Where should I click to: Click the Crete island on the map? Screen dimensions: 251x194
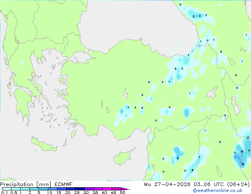[44, 145]
